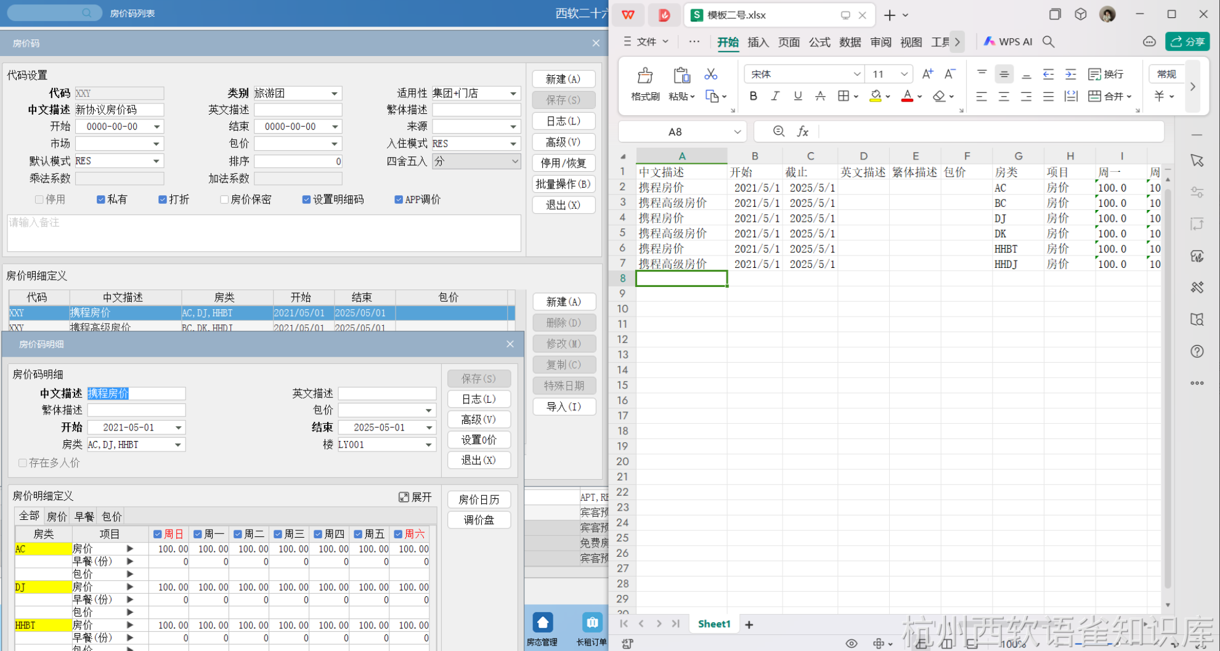1220x651 pixels.
Task: Click the 批量操作(B) button
Action: pos(563,184)
